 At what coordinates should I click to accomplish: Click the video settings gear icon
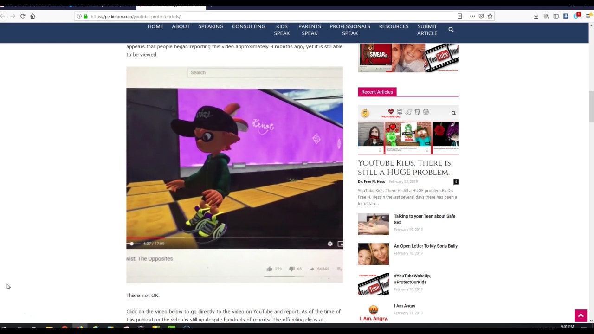point(330,244)
